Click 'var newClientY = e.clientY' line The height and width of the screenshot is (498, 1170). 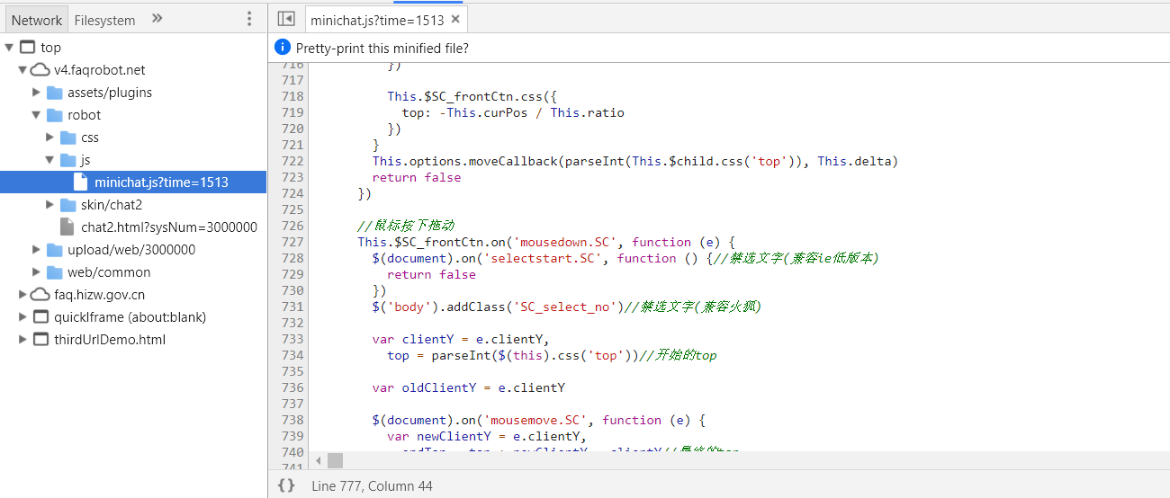coord(487,436)
